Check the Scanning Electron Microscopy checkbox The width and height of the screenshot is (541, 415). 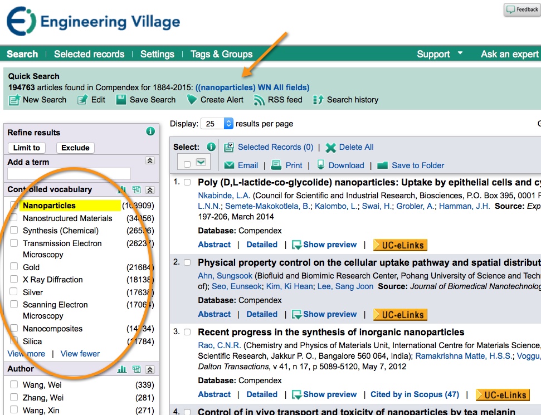[14, 304]
